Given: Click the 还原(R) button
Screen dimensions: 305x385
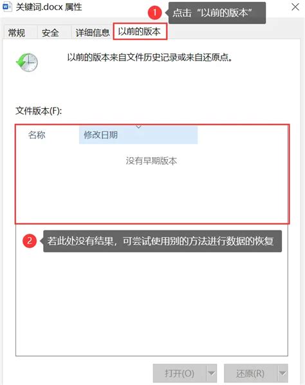Looking at the screenshot, I should [250, 373].
